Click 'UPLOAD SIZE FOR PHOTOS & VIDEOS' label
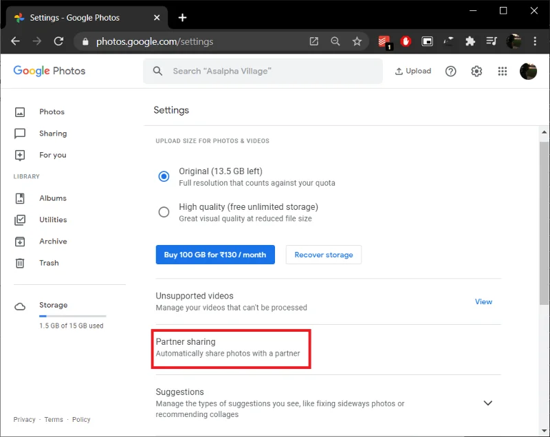The width and height of the screenshot is (550, 437). point(212,141)
